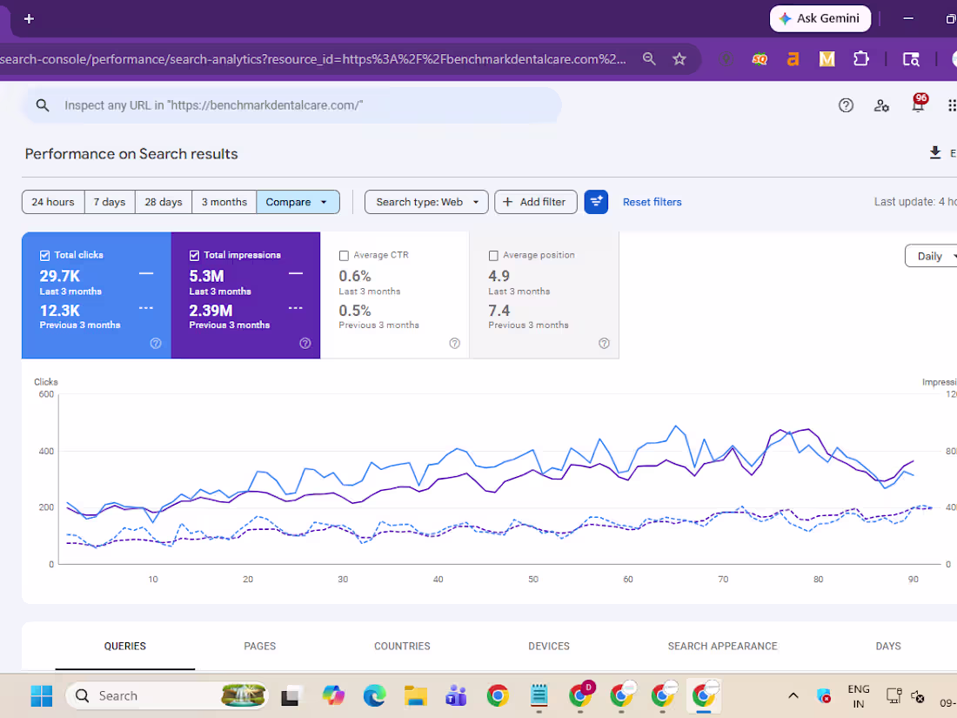
Task: Click the Ask Gemini button
Action: tap(820, 19)
